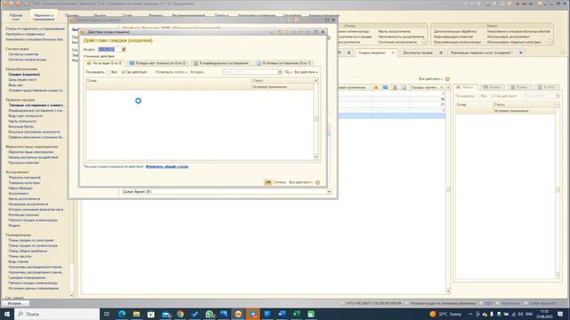The image size is (570, 320).
Task: Switch to Документы продаж window tab
Action: (418, 53)
